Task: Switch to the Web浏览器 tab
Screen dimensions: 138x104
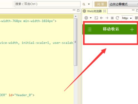Action: click(94, 11)
